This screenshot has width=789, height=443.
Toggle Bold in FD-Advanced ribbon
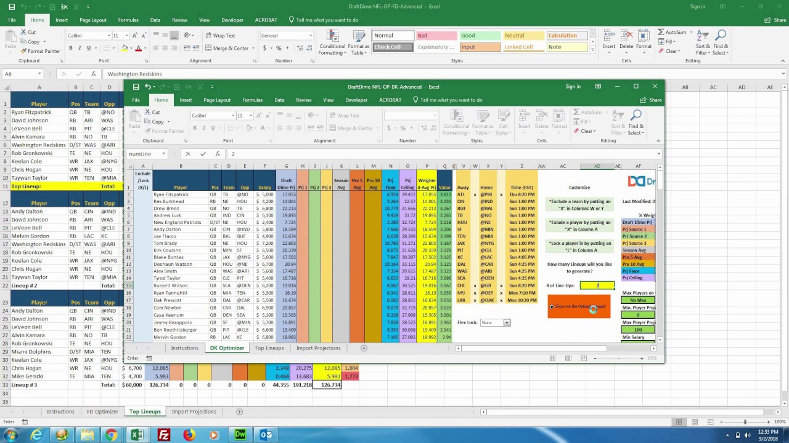[71, 48]
